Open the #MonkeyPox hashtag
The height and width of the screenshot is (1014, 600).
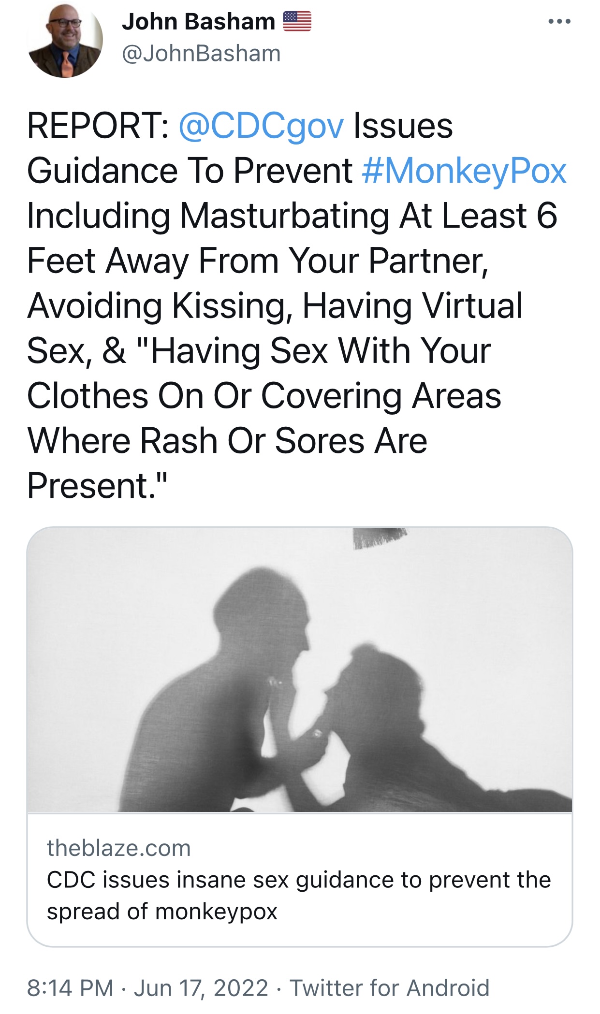pos(464,171)
